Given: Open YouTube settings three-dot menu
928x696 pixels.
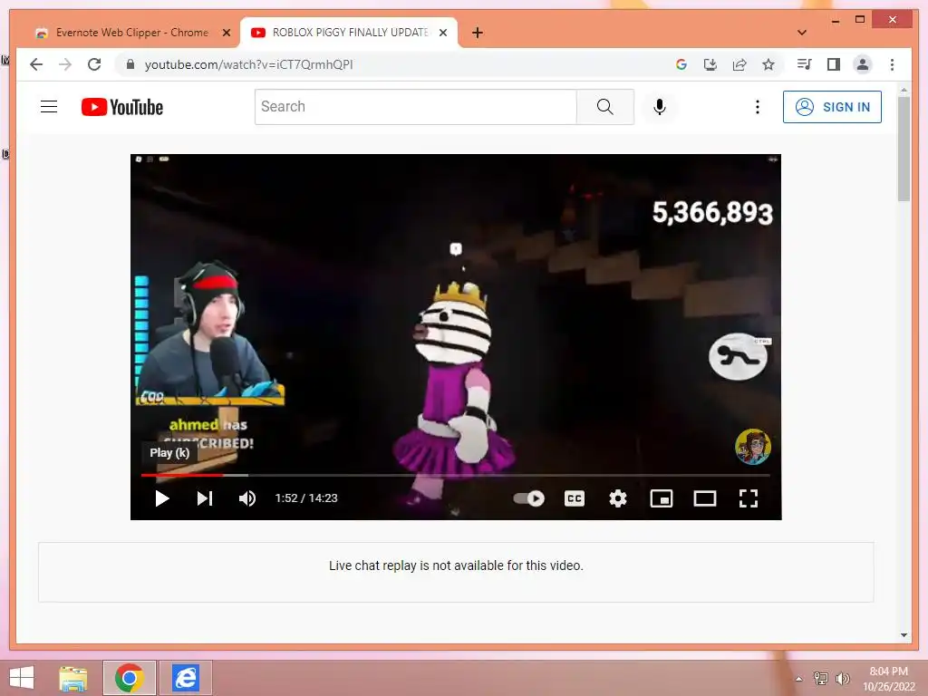Looking at the screenshot, I should pos(757,107).
